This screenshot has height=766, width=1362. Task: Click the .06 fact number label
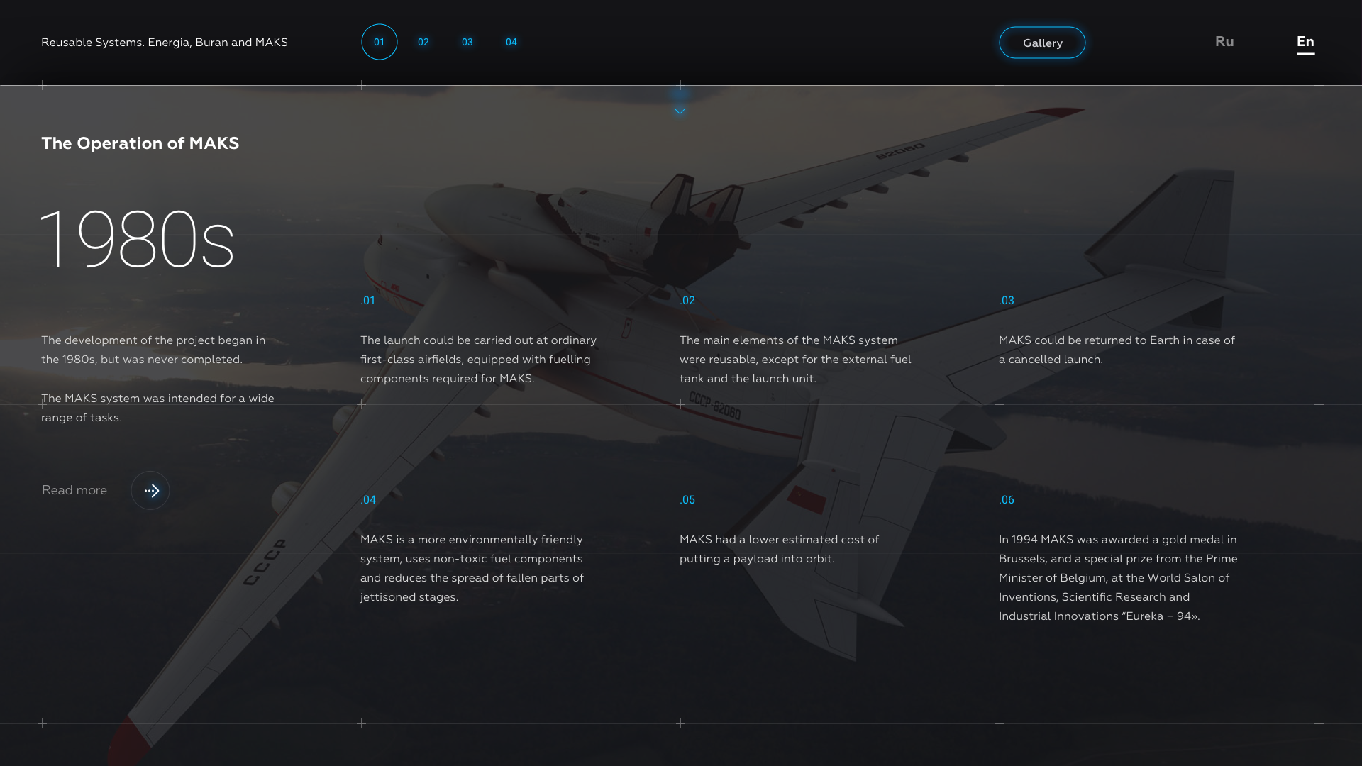[1007, 500]
